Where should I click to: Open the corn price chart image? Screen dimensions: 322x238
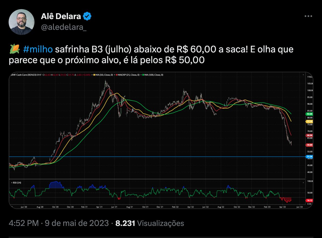click(x=161, y=140)
